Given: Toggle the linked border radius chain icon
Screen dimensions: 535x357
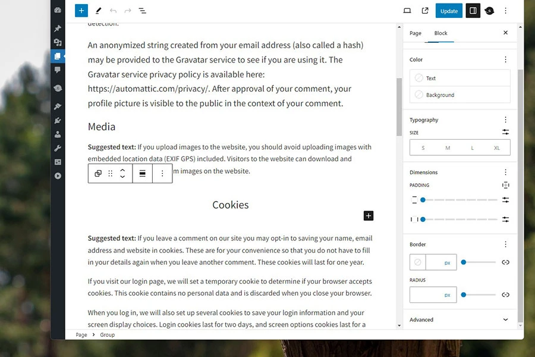Looking at the screenshot, I should [505, 295].
